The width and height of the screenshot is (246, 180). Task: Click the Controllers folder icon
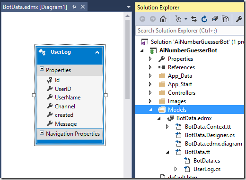point(162,93)
